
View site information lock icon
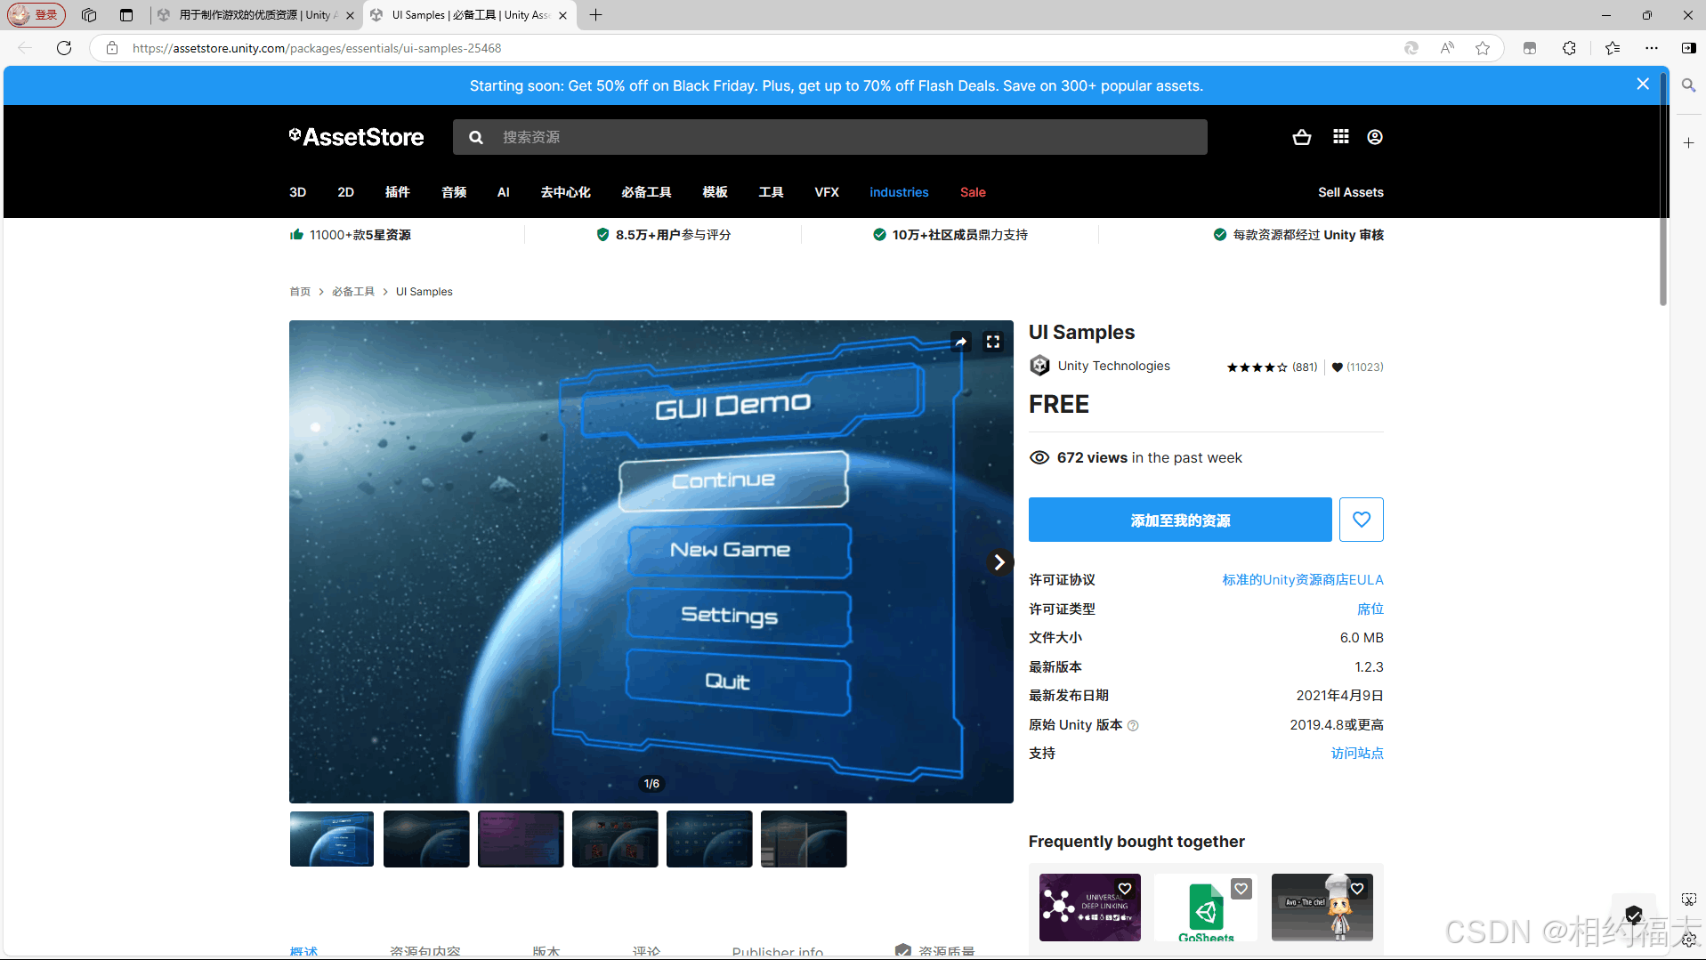point(112,48)
